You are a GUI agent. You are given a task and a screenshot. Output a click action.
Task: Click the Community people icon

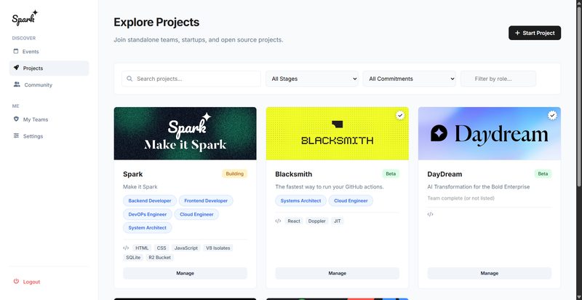tap(17, 84)
